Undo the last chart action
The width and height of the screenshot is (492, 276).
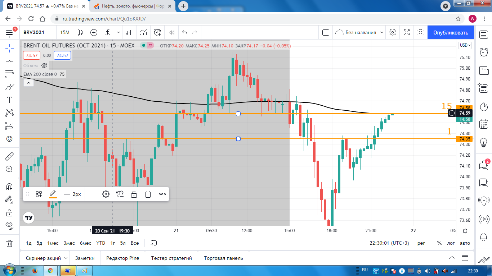tap(185, 32)
